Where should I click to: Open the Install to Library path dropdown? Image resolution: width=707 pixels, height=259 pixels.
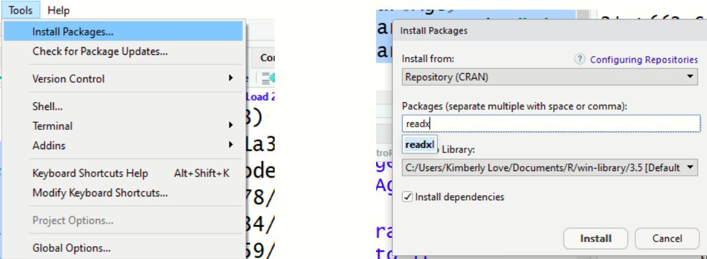point(549,168)
